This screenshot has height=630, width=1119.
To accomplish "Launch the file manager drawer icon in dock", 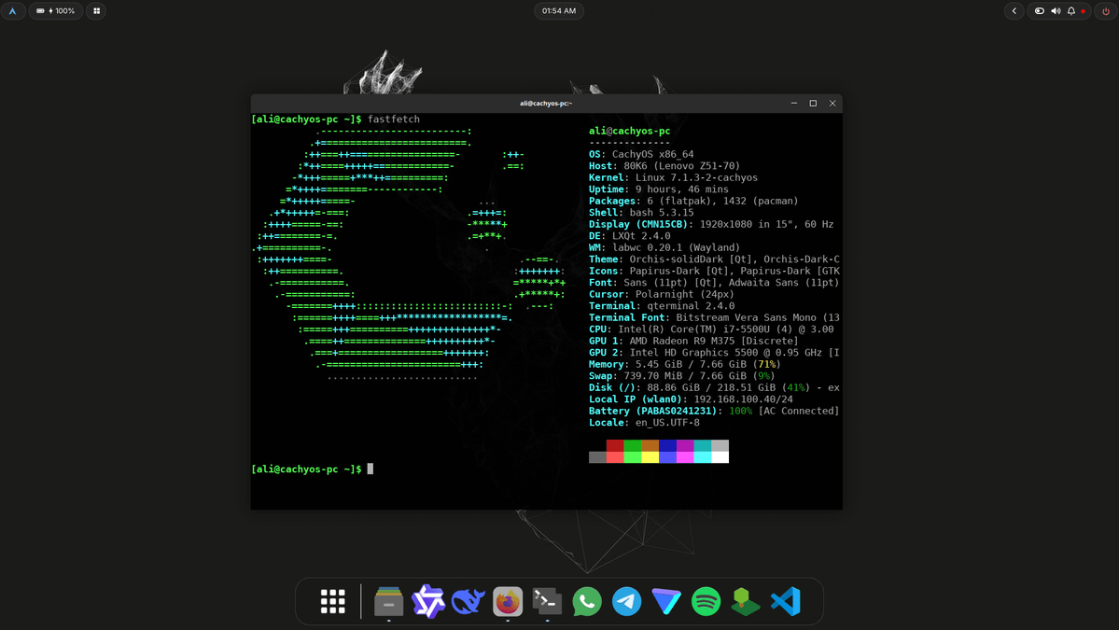I will tap(388, 601).
